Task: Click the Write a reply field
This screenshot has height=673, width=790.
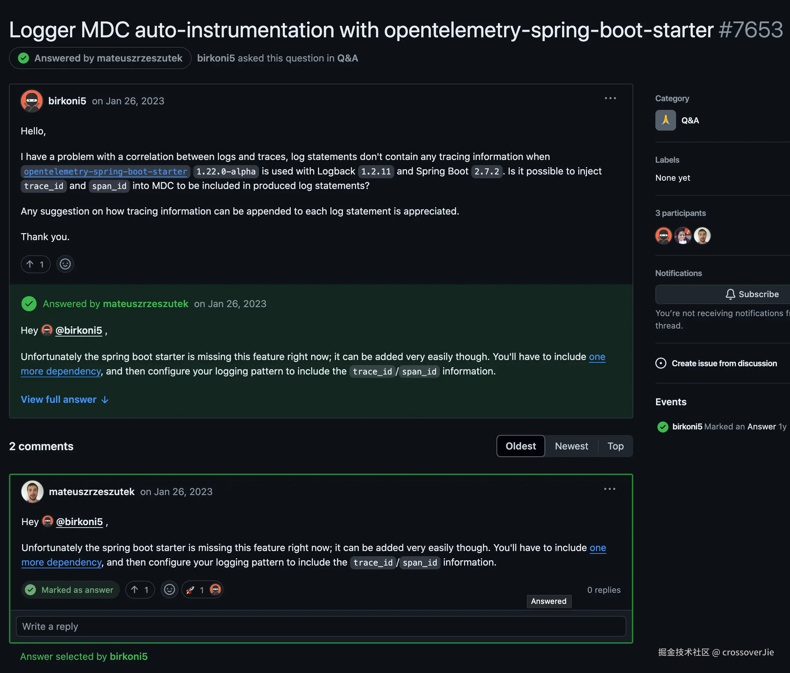Action: [x=321, y=626]
